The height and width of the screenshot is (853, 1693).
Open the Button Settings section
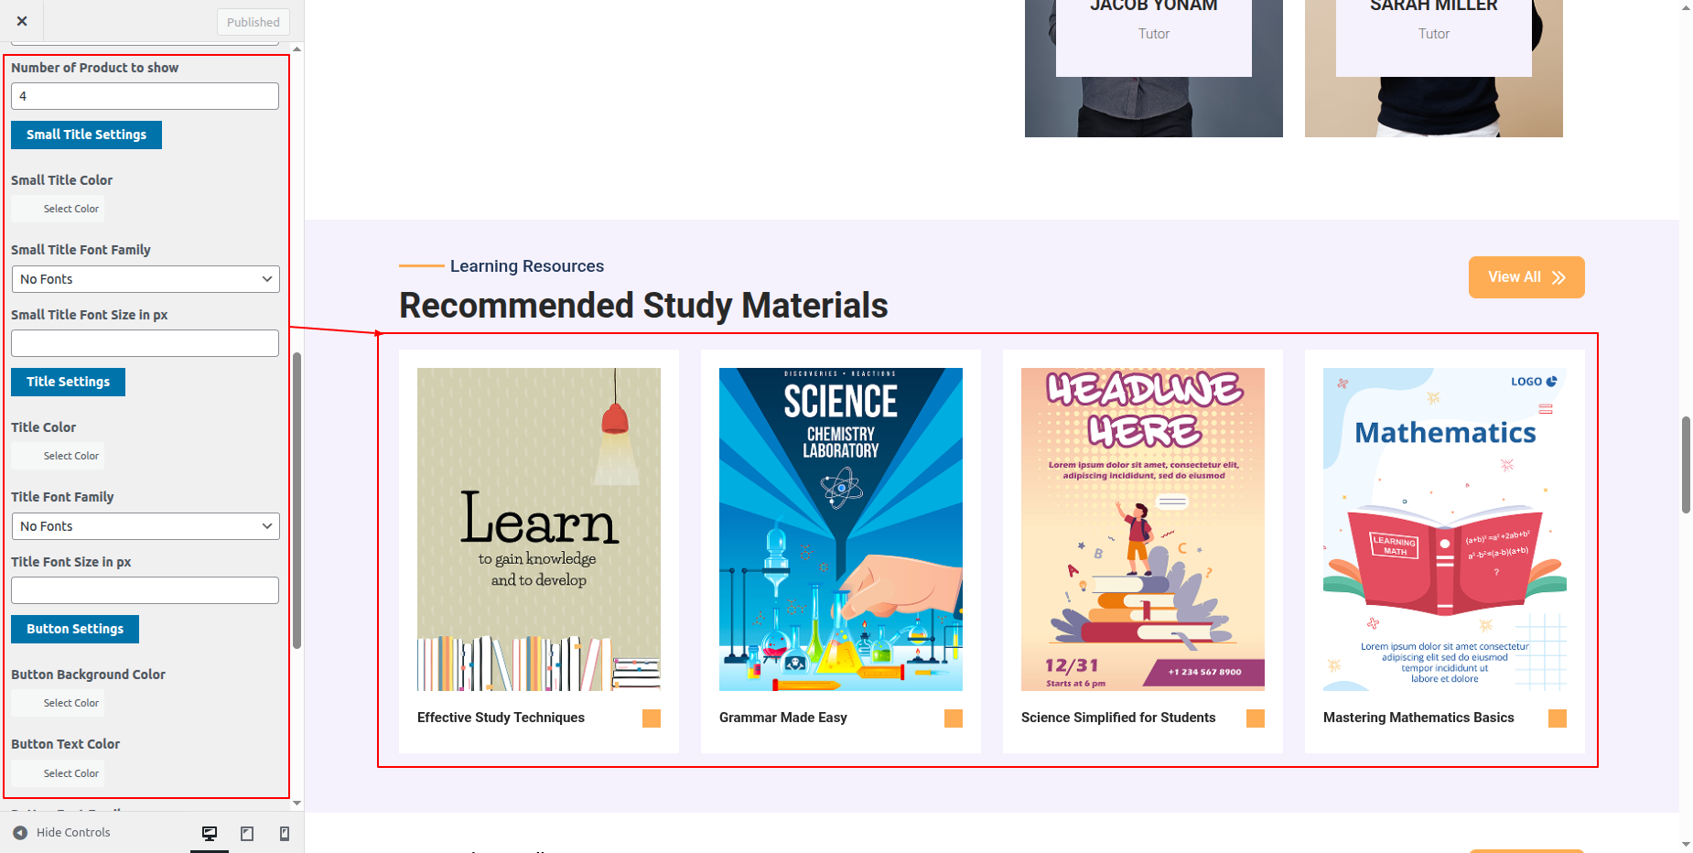point(75,629)
